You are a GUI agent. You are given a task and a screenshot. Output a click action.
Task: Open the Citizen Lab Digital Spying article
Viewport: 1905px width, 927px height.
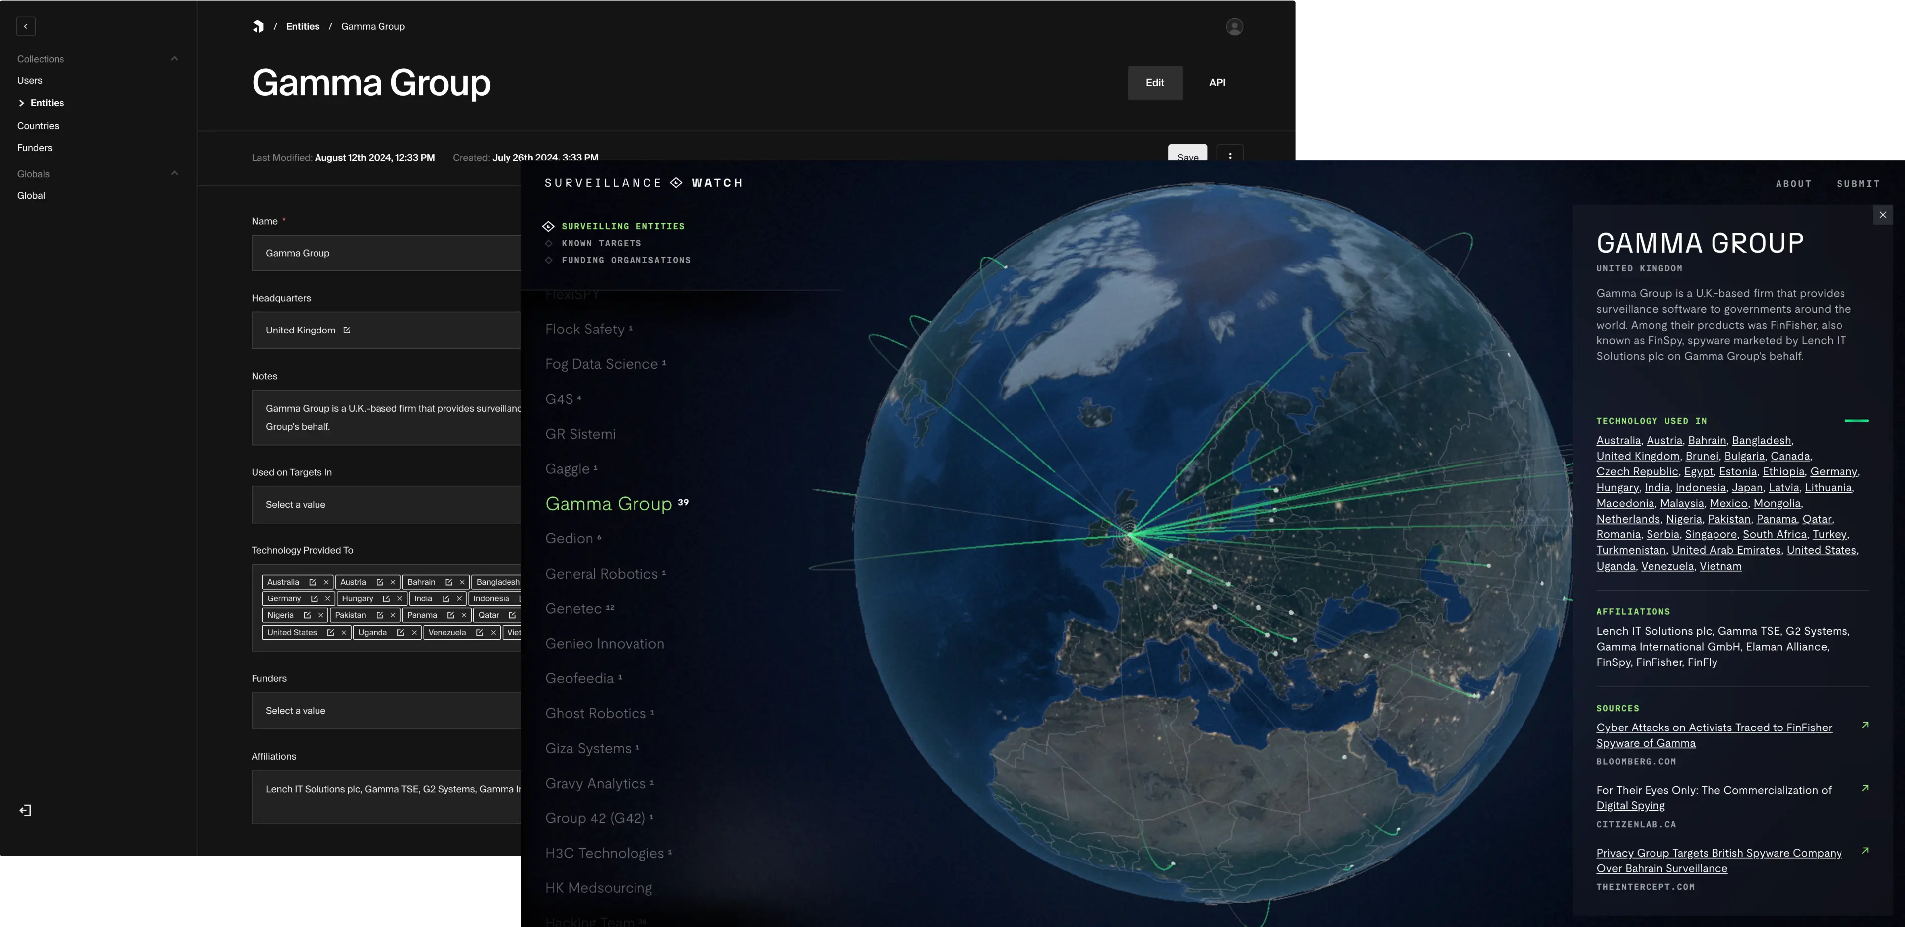1714,797
